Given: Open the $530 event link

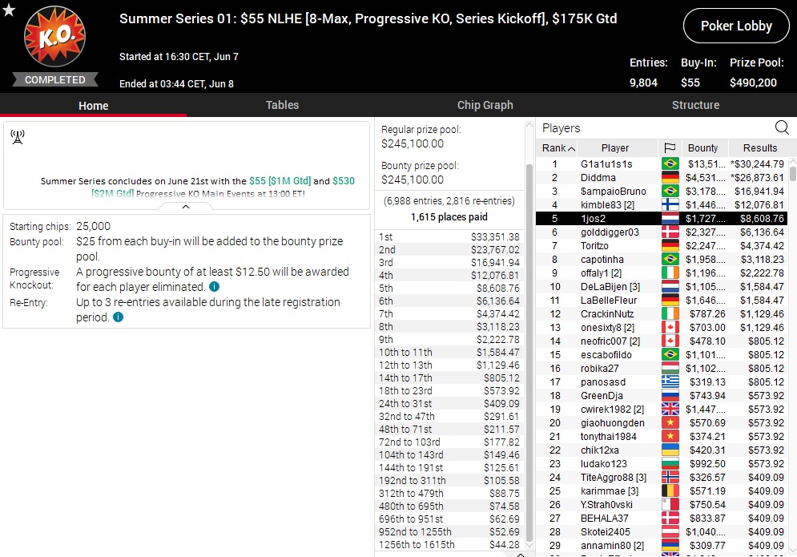Looking at the screenshot, I should (x=344, y=181).
